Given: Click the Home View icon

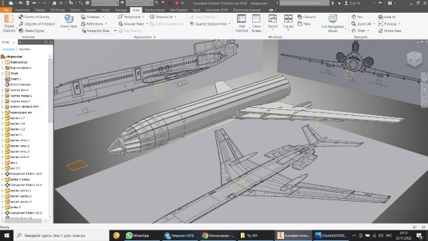Looking at the screenshot, I should click(381, 31).
